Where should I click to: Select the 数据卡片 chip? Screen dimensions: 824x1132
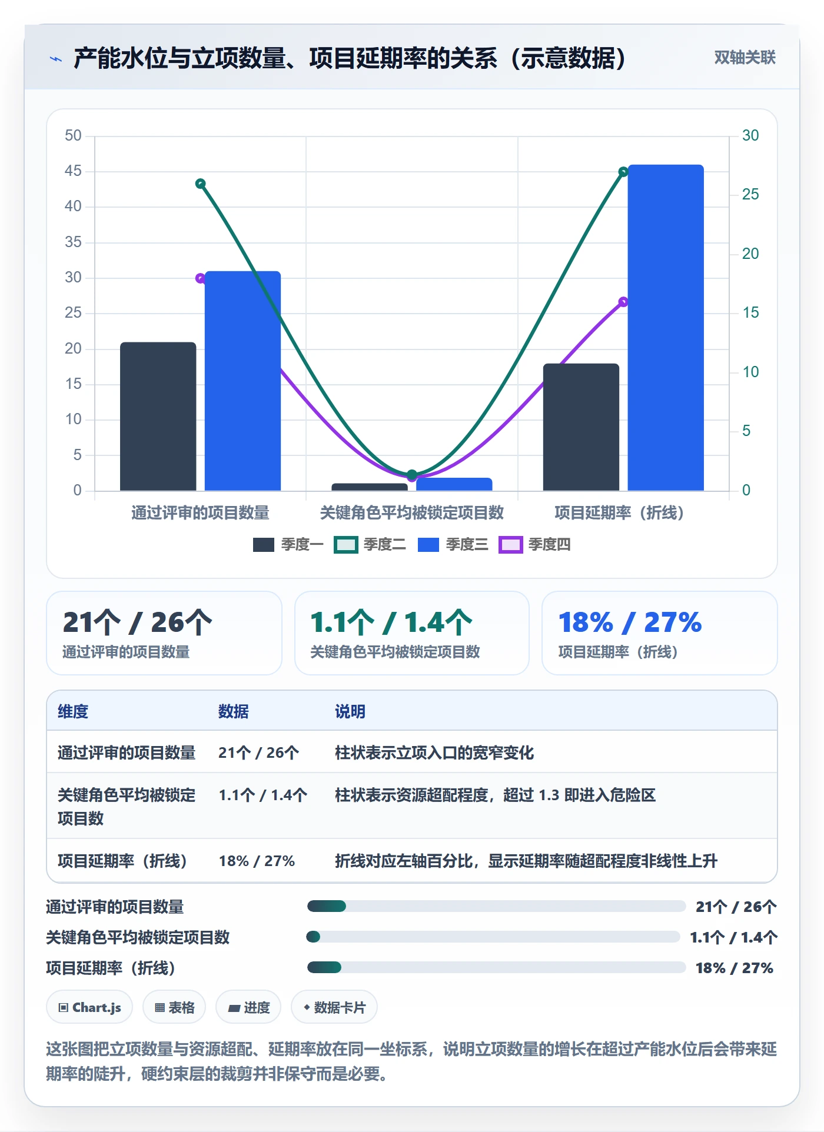pyautogui.click(x=334, y=1007)
